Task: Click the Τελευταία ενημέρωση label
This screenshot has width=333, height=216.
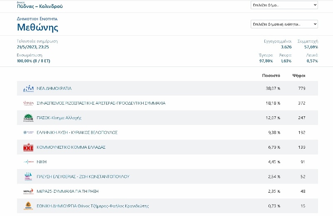Action: coord(37,42)
